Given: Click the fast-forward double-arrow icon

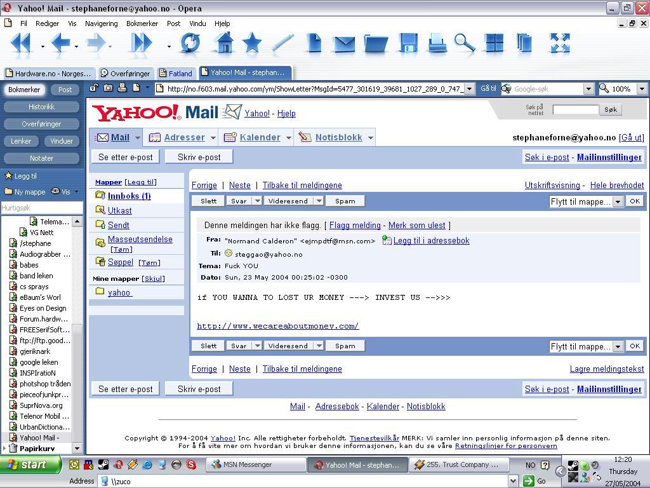Looking at the screenshot, I should (x=141, y=43).
